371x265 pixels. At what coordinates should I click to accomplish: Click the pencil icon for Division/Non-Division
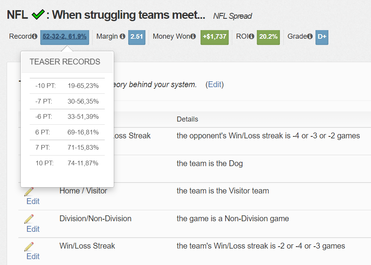(x=29, y=219)
